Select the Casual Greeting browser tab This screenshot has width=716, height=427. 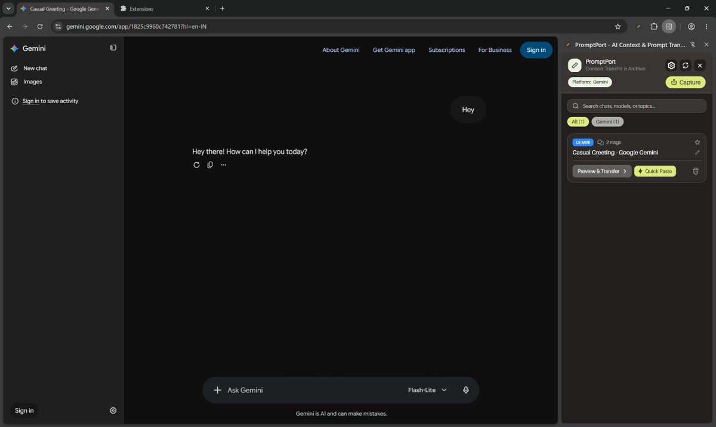pyautogui.click(x=64, y=9)
